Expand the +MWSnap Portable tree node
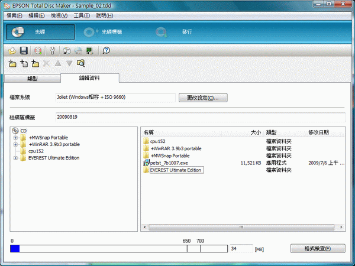 [x=15, y=138]
